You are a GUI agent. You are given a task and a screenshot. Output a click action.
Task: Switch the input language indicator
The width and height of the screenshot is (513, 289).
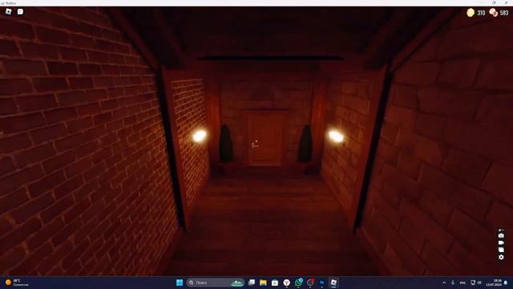(x=463, y=283)
